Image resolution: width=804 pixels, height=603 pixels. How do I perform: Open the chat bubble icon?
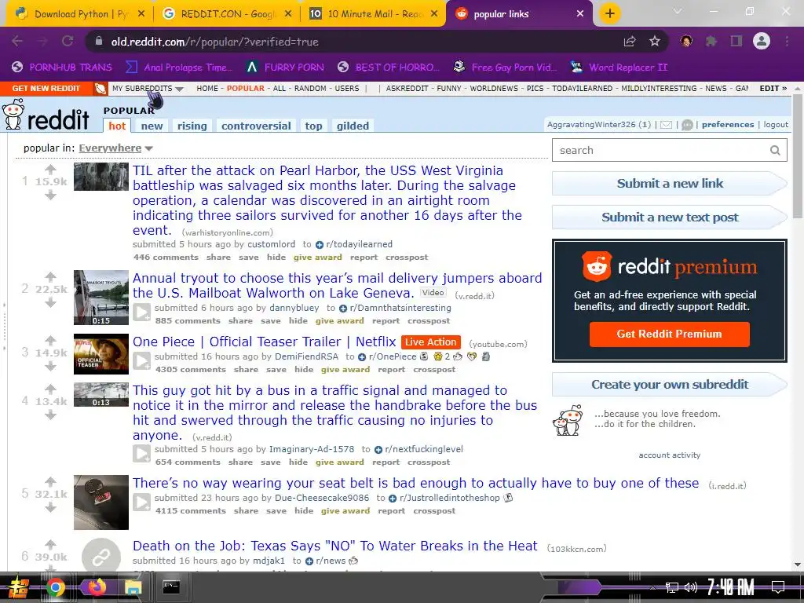click(687, 125)
